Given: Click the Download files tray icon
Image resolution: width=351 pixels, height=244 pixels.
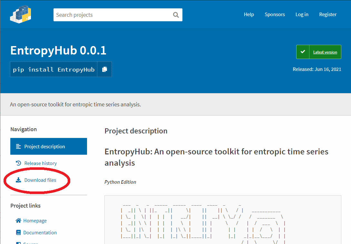Looking at the screenshot, I should click(x=18, y=180).
